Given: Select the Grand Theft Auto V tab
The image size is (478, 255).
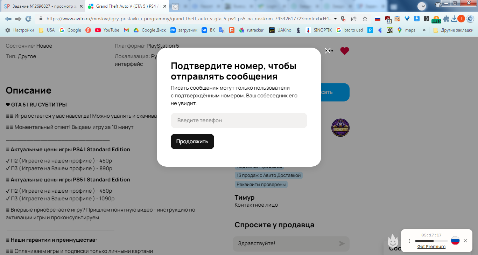Looking at the screenshot, I should [127, 6].
